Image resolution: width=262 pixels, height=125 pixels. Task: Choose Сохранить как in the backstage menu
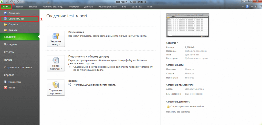pyautogui.click(x=20, y=19)
